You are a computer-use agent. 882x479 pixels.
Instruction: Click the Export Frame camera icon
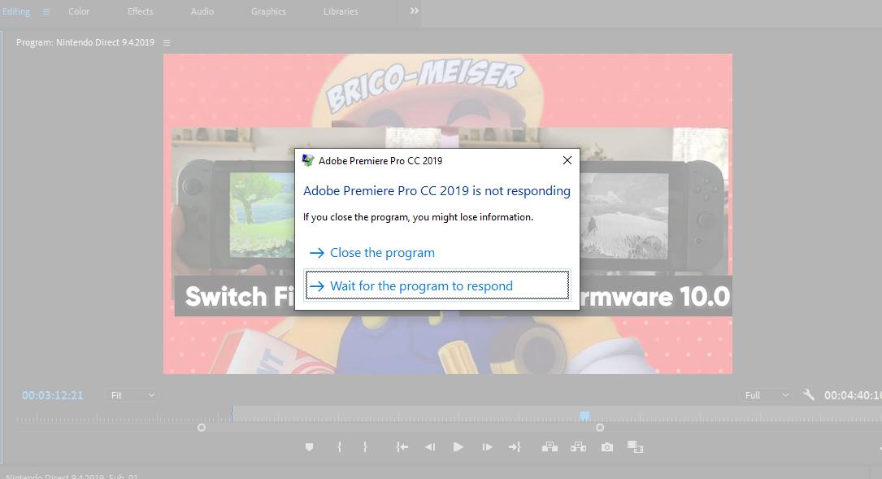point(607,447)
